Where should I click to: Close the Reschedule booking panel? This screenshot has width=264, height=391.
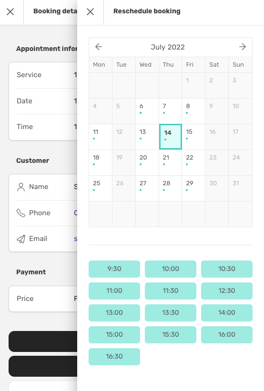(x=91, y=11)
